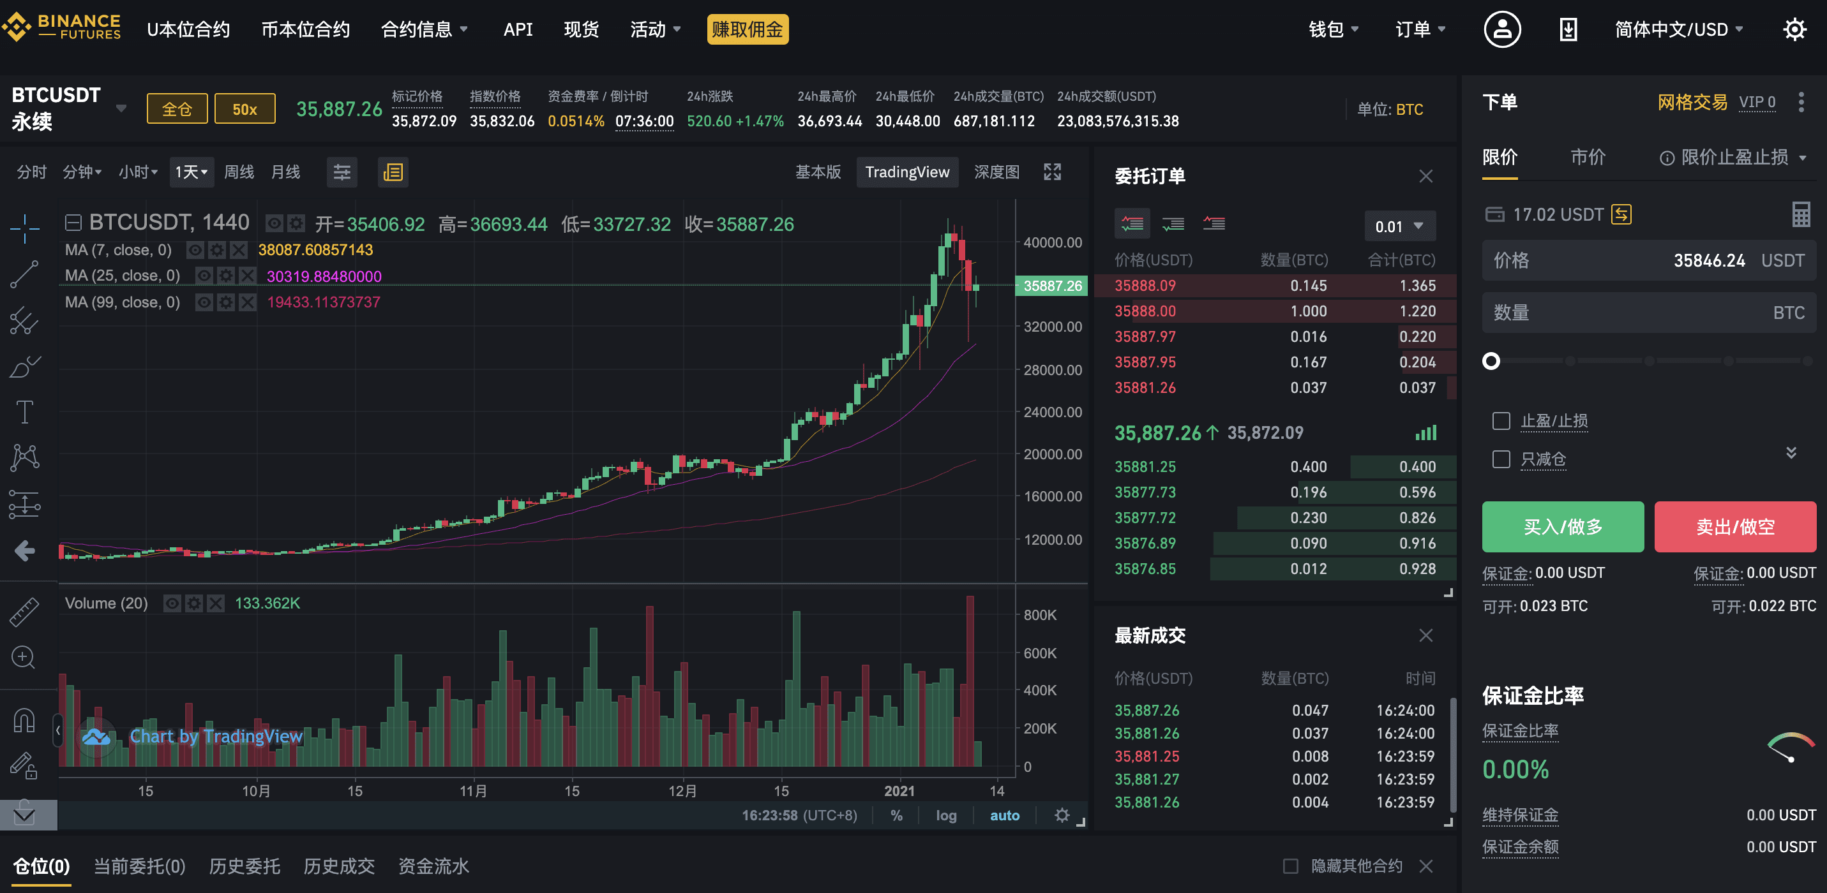Click the transfer funds icon beside 17.02 USDT

1621,214
